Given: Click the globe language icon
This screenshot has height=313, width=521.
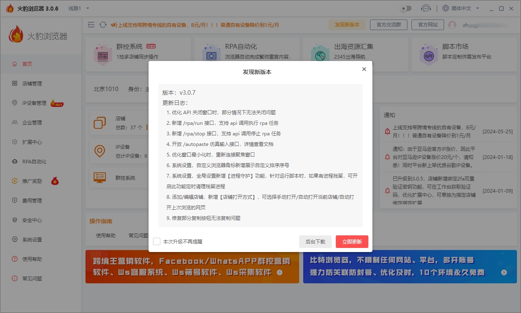Looking at the screenshot, I should pyautogui.click(x=446, y=8).
